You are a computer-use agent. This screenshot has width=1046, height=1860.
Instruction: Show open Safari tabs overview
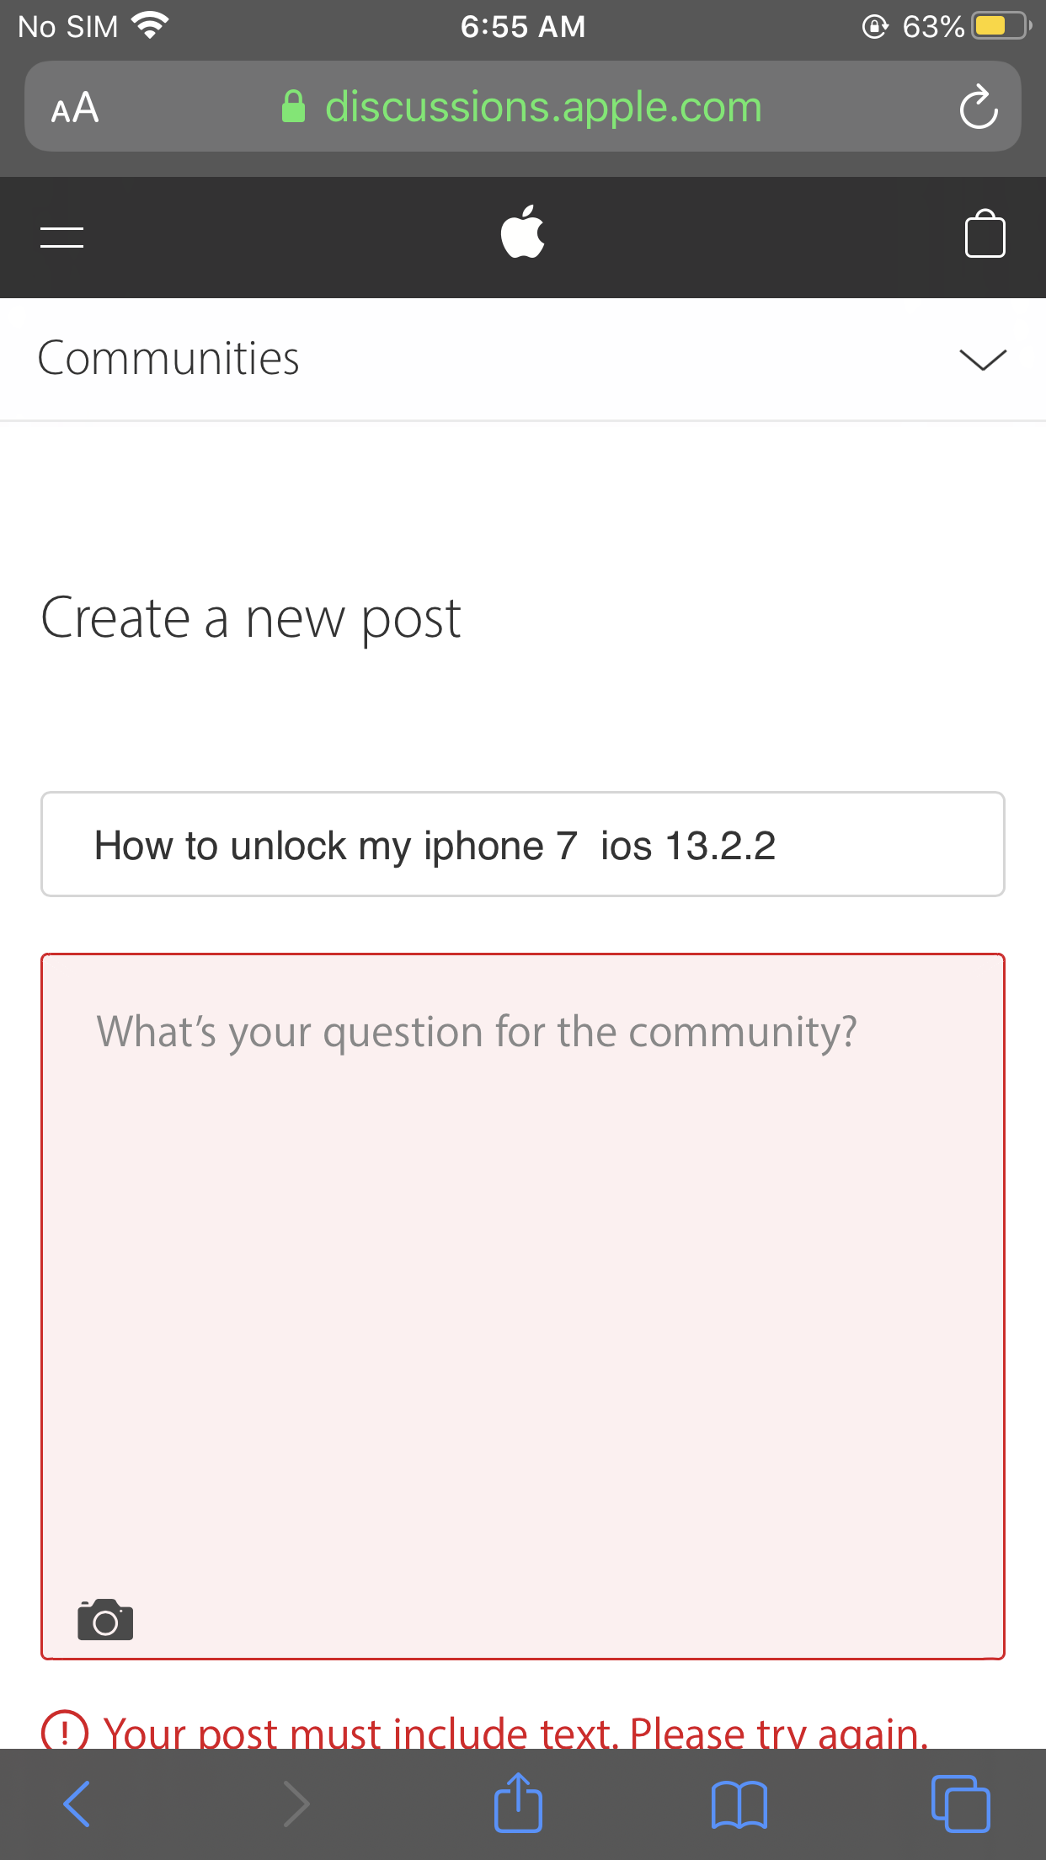pos(960,1804)
